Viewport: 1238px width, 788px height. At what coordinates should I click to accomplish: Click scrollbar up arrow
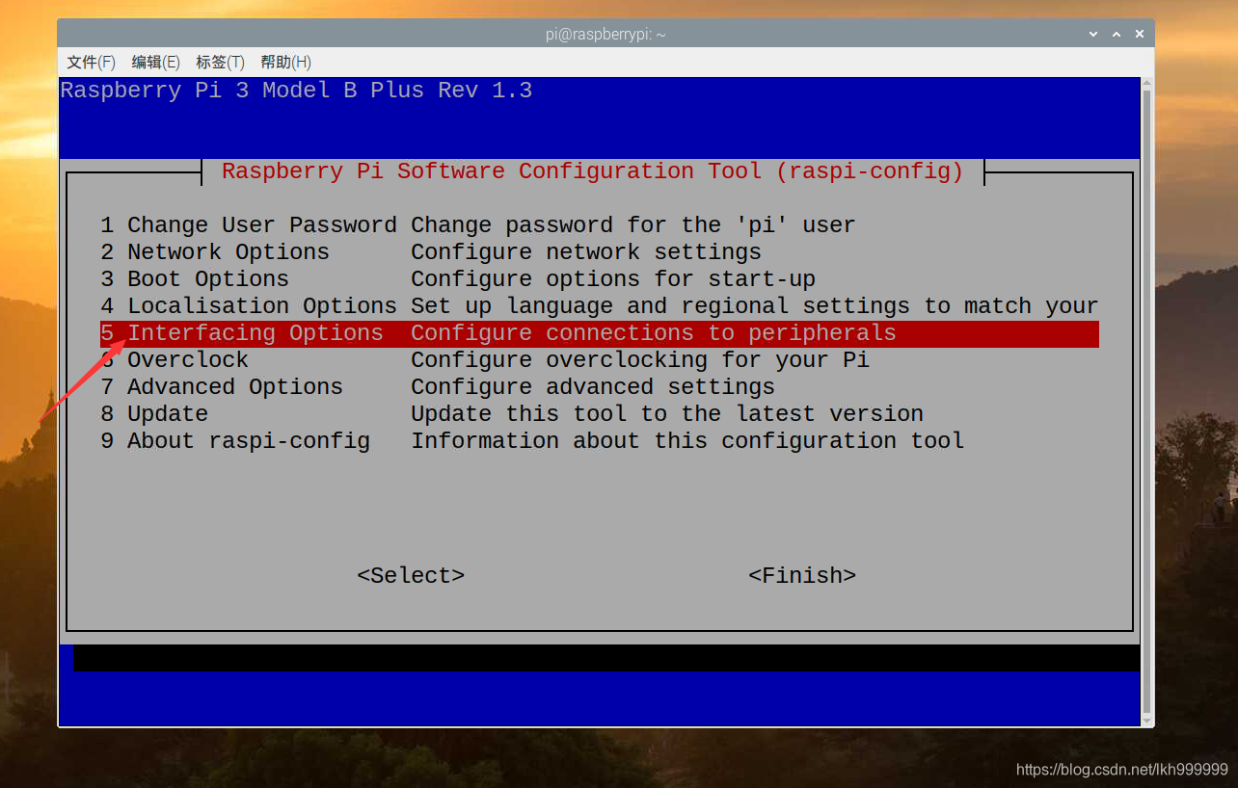[x=1146, y=84]
